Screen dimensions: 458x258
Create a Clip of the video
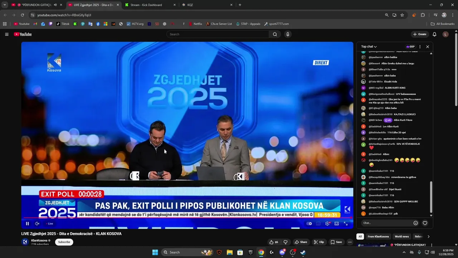pyautogui.click(x=319, y=242)
